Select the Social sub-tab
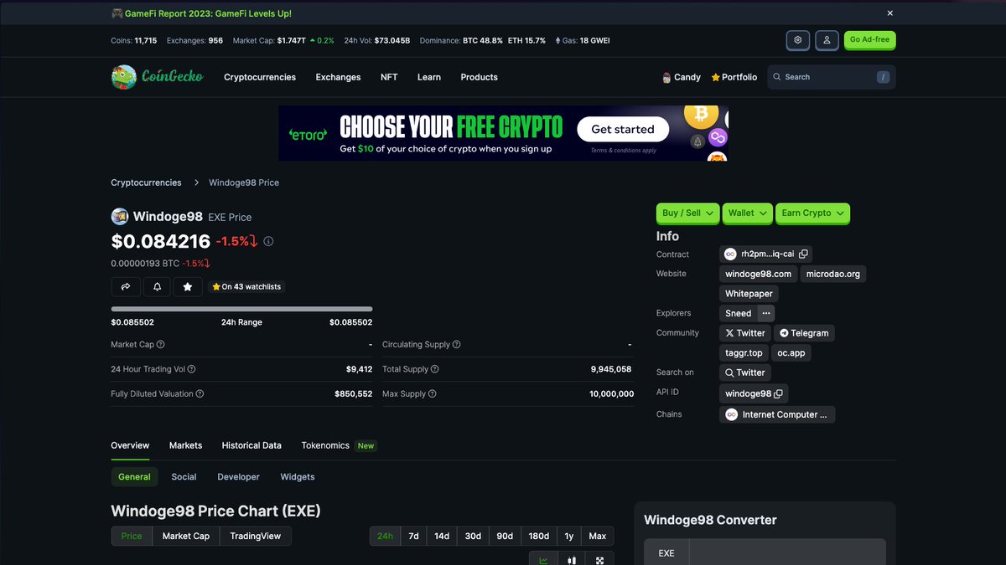This screenshot has height=565, width=1006. pyautogui.click(x=184, y=477)
